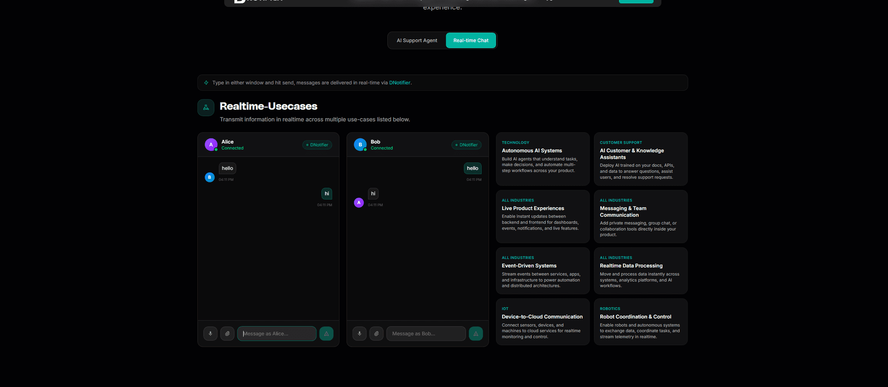Viewport: 888px width, 387px height.
Task: Switch to the AI Support Agent tab
Action: click(x=417, y=41)
